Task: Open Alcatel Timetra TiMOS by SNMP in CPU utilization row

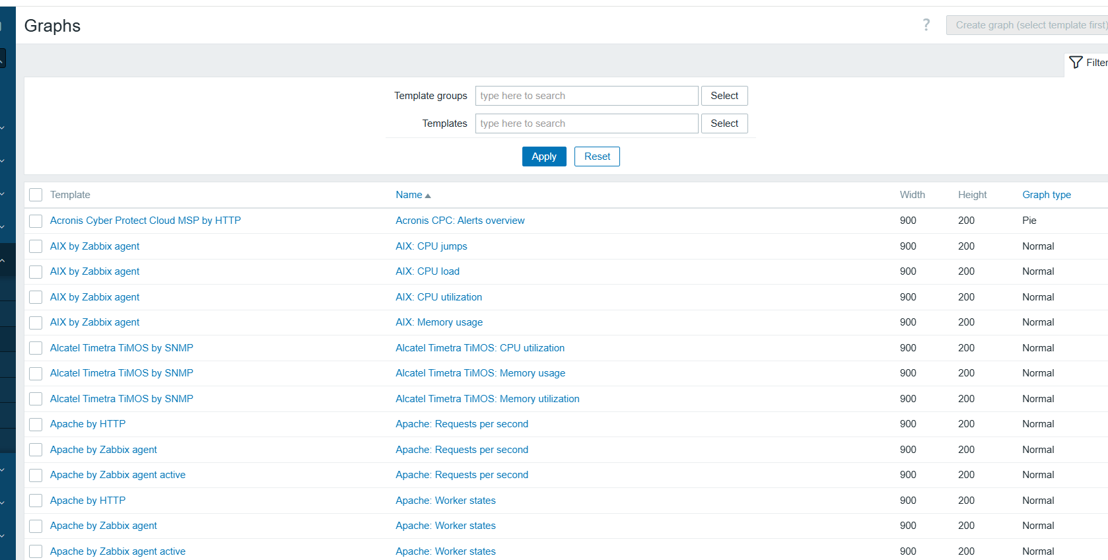Action: tap(121, 348)
